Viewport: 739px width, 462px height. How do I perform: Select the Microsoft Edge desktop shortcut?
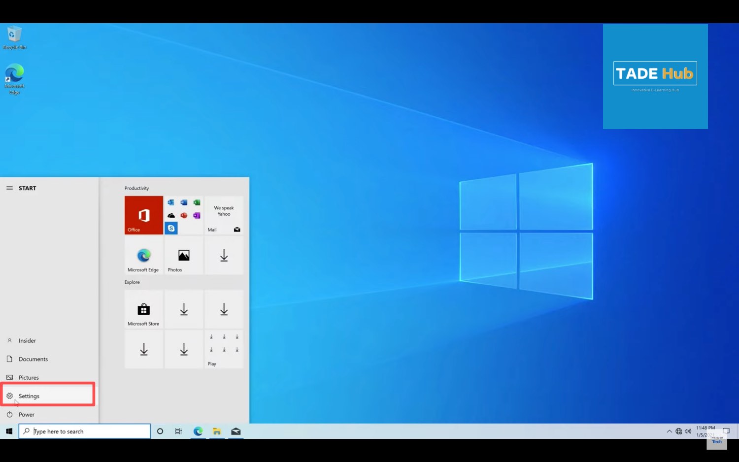(14, 79)
